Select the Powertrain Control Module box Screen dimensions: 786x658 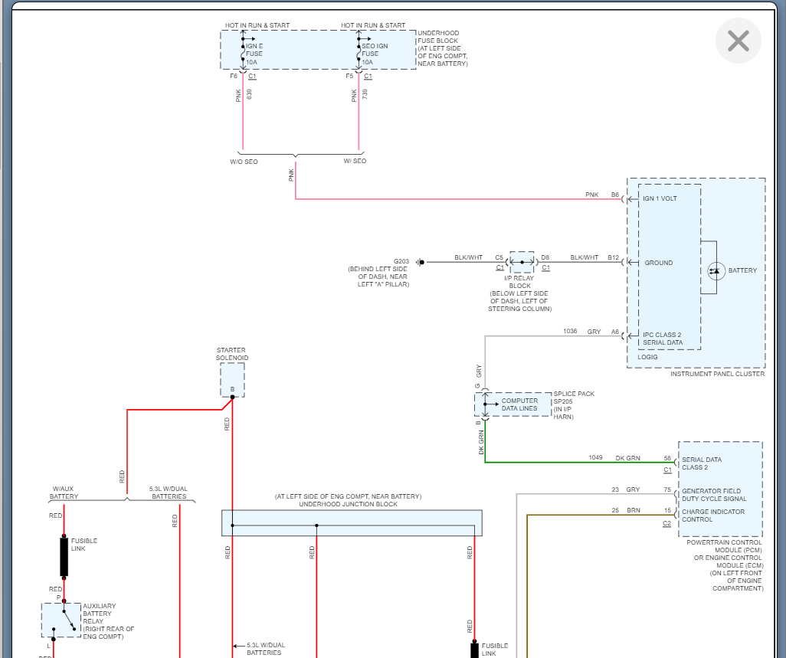(720, 488)
